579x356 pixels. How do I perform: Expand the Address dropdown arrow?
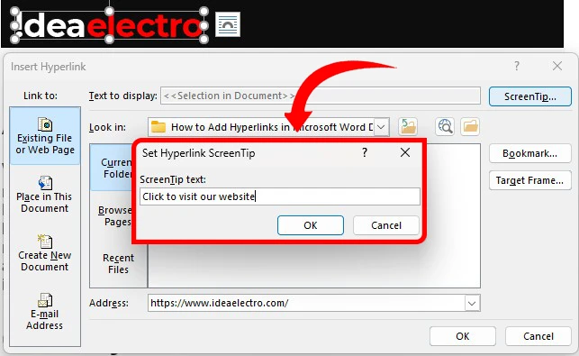point(472,303)
